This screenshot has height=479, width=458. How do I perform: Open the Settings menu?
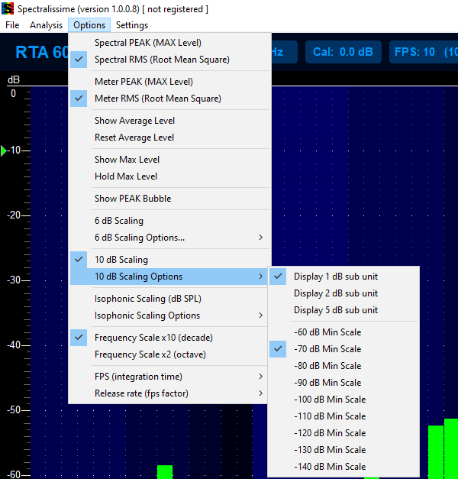132,25
